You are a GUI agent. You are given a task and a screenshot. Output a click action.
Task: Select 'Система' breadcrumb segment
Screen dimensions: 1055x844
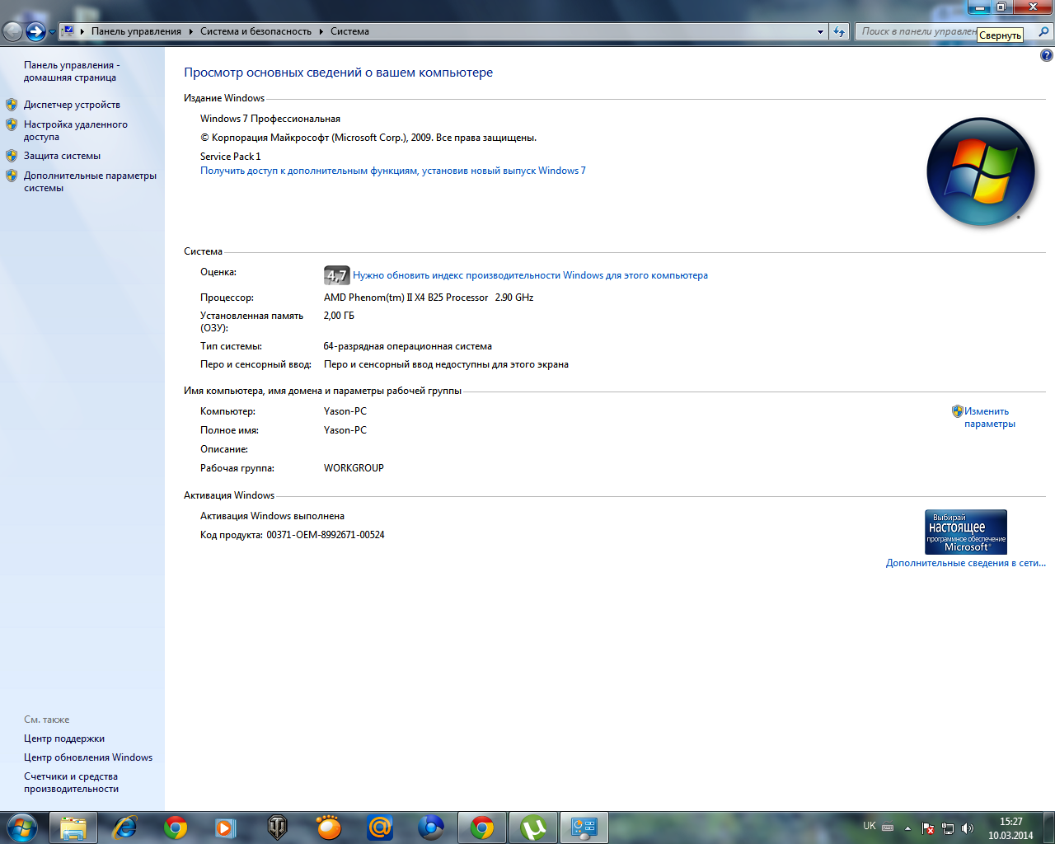349,31
